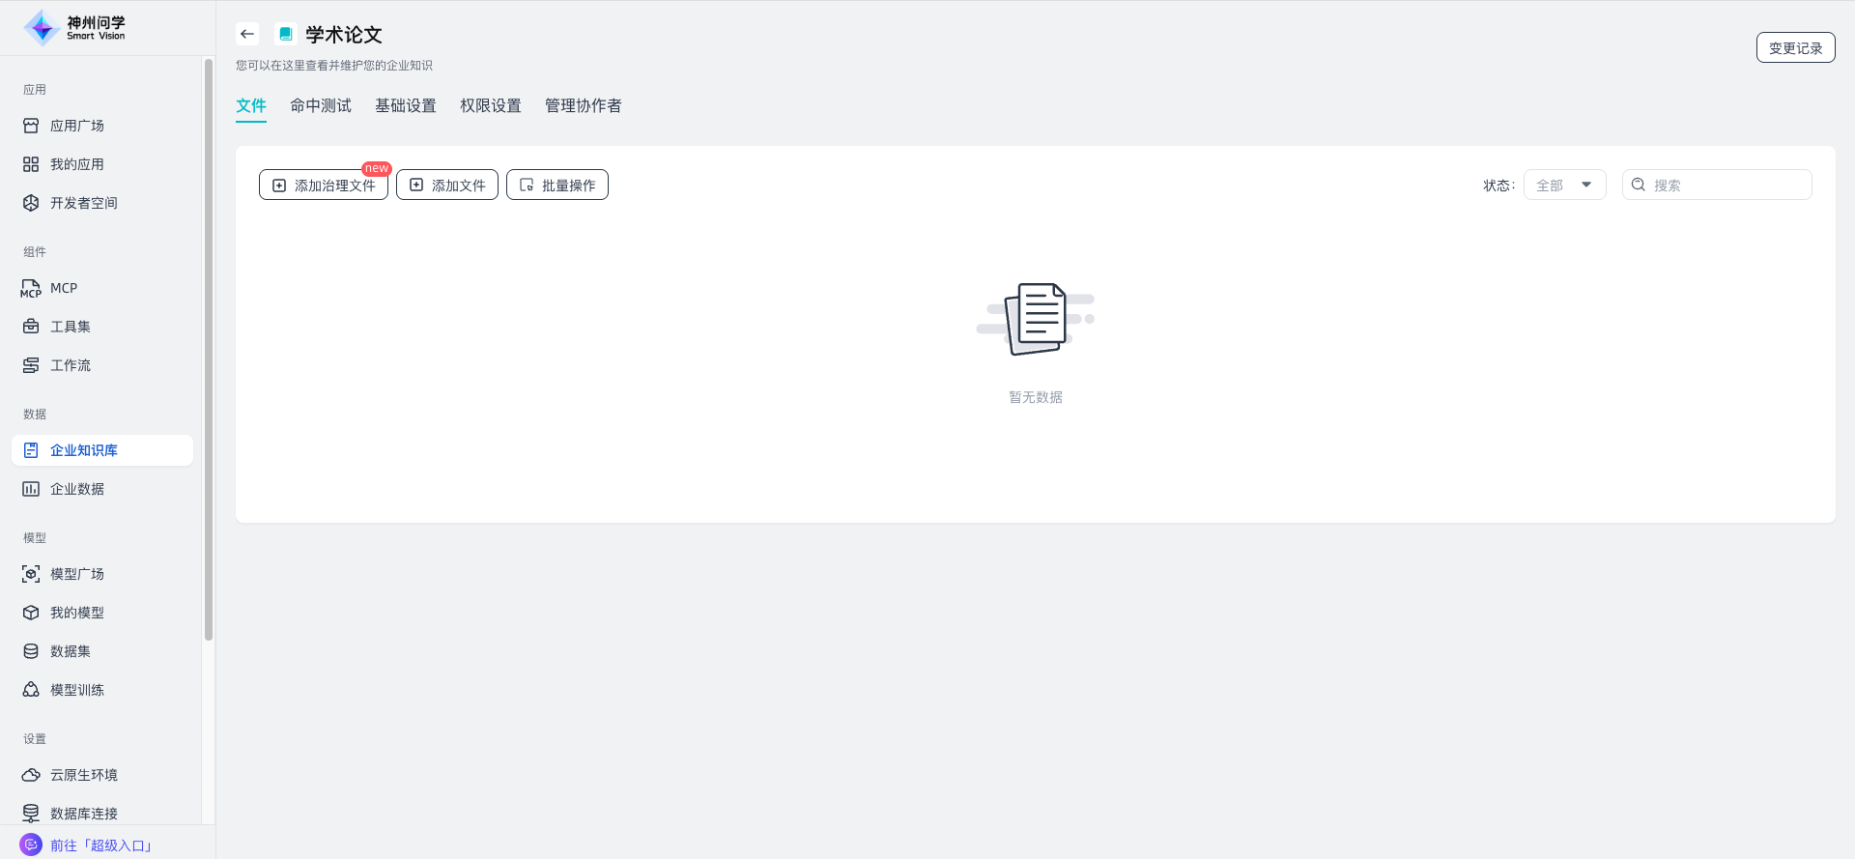Switch to the 命中测试 tab

(321, 105)
